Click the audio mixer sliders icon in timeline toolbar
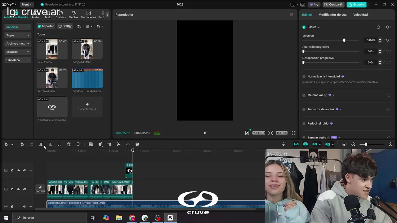397x223 pixels. [x=109, y=144]
